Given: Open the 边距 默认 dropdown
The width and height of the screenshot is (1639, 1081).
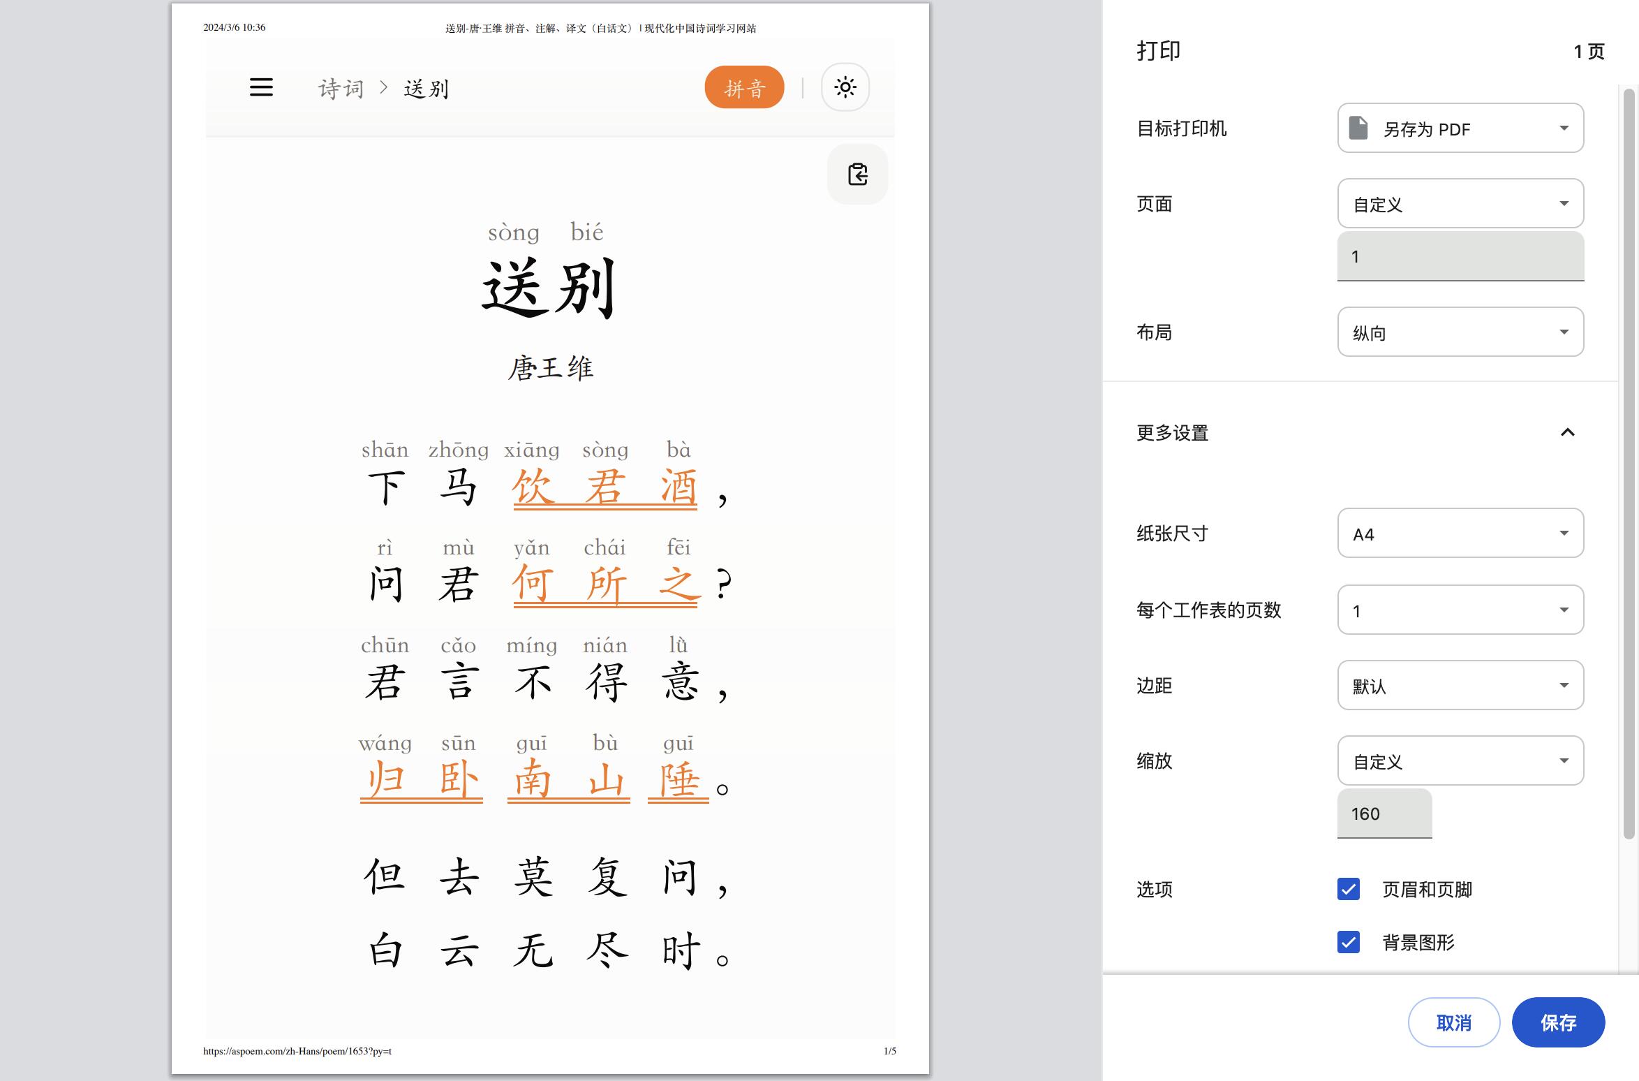Looking at the screenshot, I should (1460, 686).
